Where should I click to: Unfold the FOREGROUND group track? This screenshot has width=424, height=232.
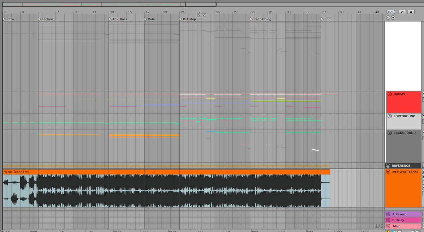click(390, 116)
